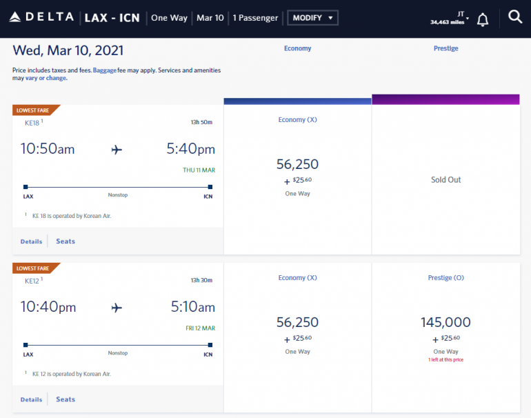Screen dimensions: 531x418
Task: Click the search magnifier icon
Action: tap(514, 17)
